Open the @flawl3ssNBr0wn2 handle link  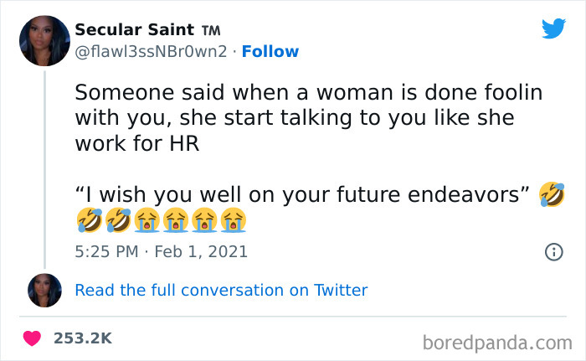[151, 52]
